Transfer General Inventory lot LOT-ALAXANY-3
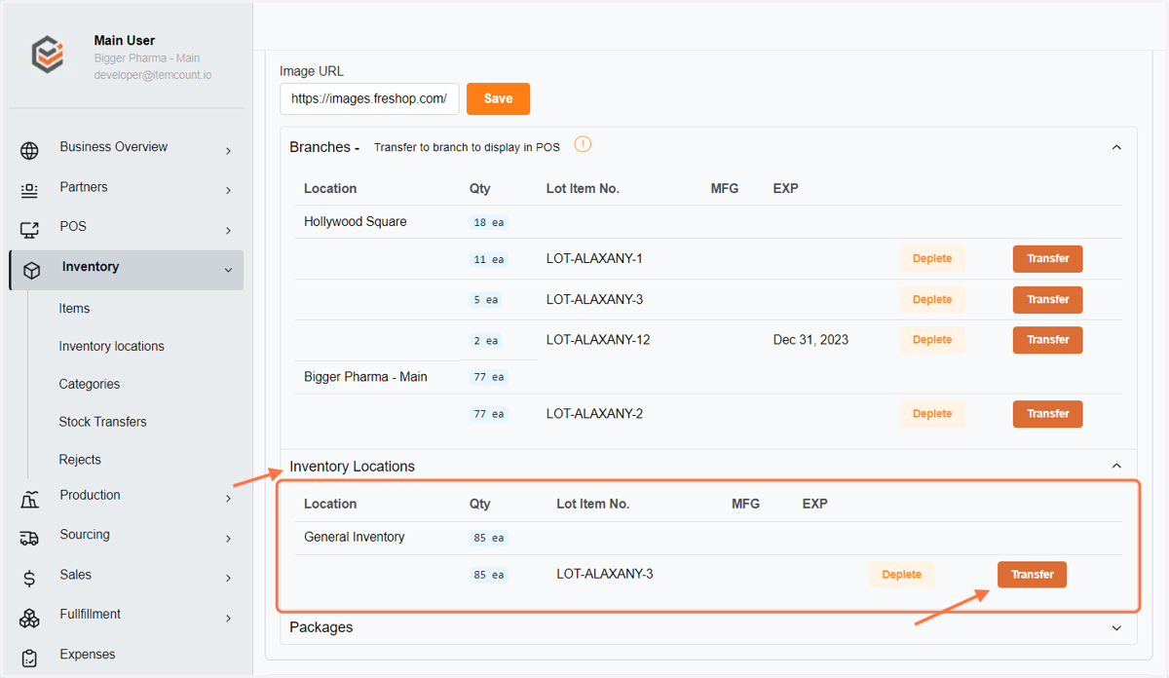Image resolution: width=1169 pixels, height=678 pixels. (x=1032, y=575)
